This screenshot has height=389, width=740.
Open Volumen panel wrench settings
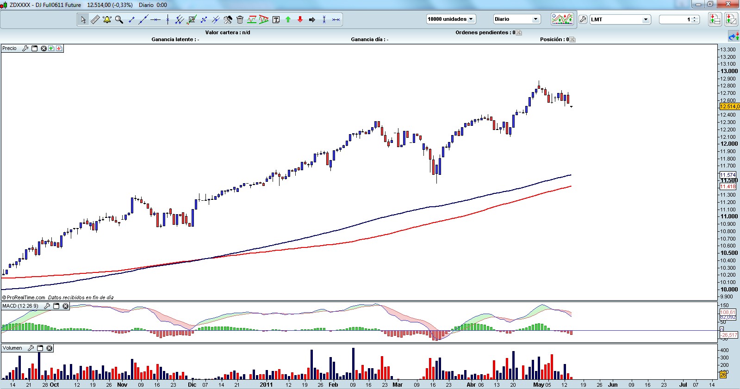point(31,348)
